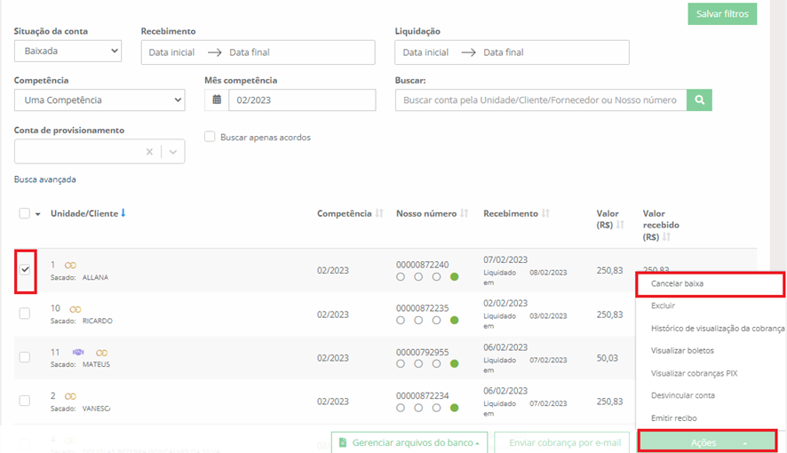
Task: Click the Recebimento Data final field
Action: (250, 52)
